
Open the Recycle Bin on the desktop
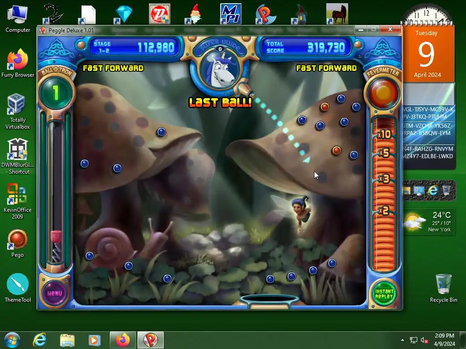pos(443,288)
